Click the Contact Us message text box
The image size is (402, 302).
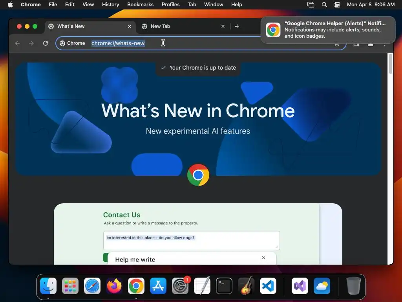point(191,240)
